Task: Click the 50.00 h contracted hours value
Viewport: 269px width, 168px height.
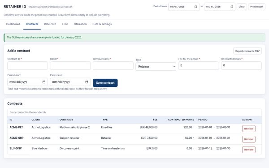Action: (190, 138)
